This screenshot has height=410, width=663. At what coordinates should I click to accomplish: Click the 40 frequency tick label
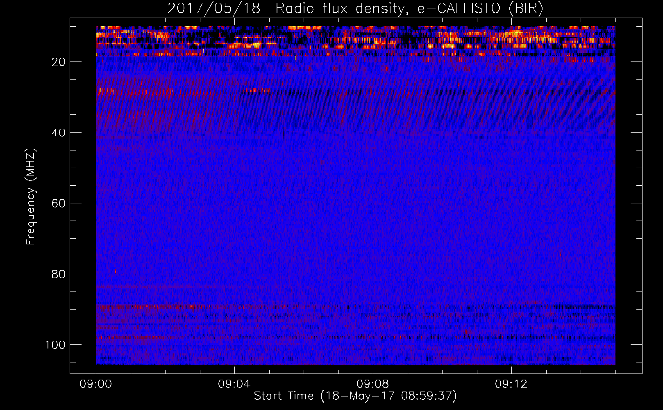(59, 133)
